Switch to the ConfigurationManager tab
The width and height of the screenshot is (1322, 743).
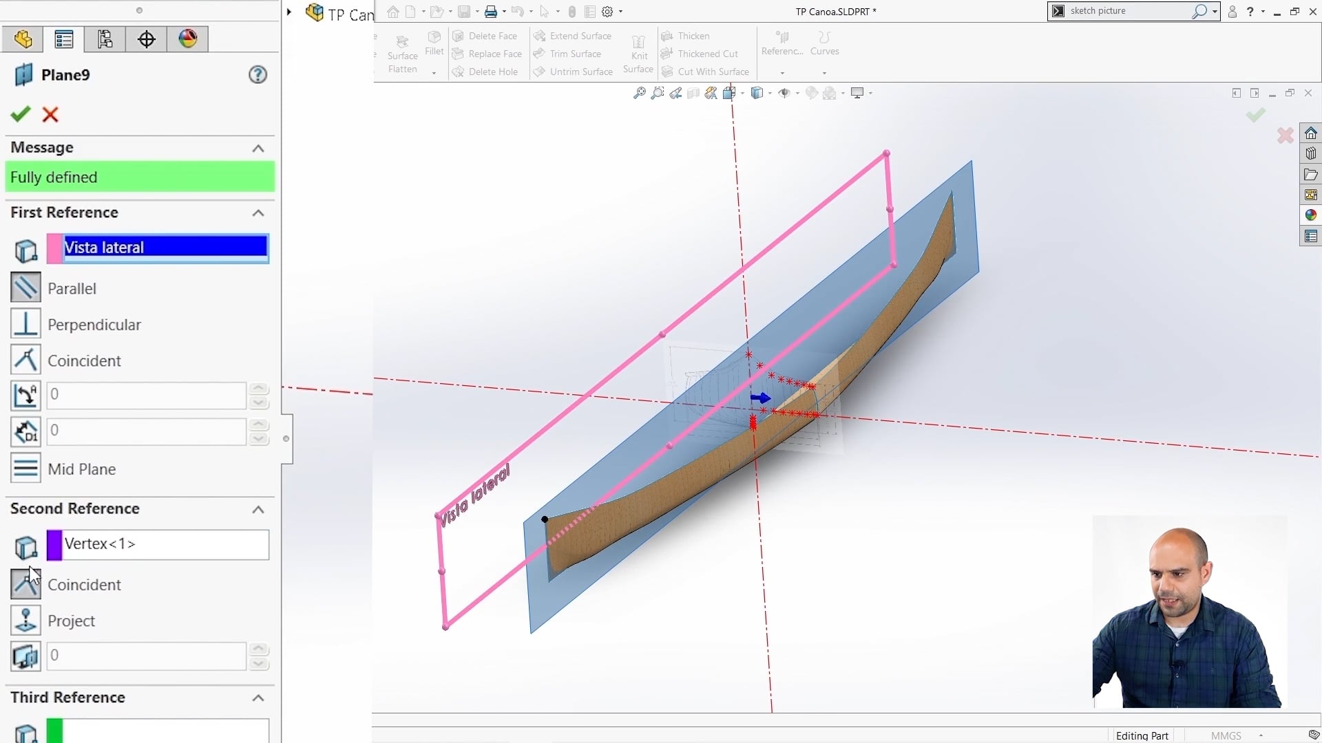104,39
